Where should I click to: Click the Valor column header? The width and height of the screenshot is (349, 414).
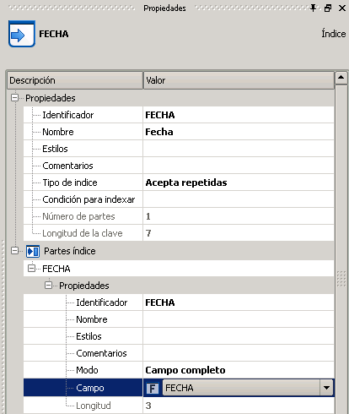coord(239,80)
